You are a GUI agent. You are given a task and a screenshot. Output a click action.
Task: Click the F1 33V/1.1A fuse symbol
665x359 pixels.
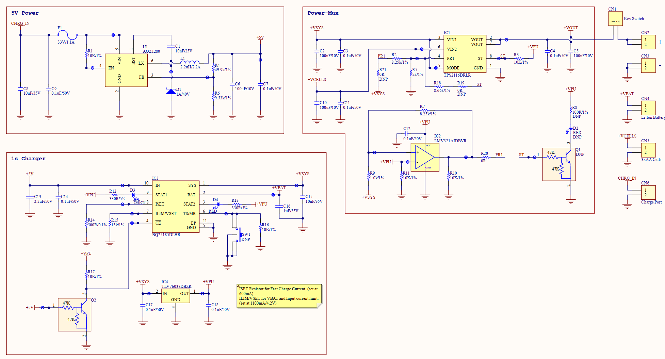tap(67, 35)
